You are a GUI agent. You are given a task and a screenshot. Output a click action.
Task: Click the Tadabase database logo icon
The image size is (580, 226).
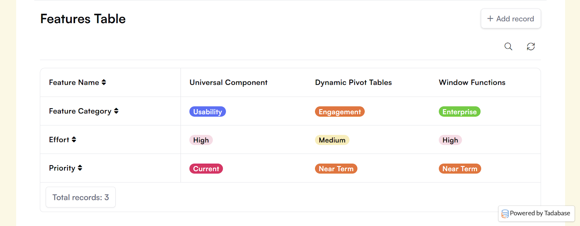pyautogui.click(x=505, y=214)
